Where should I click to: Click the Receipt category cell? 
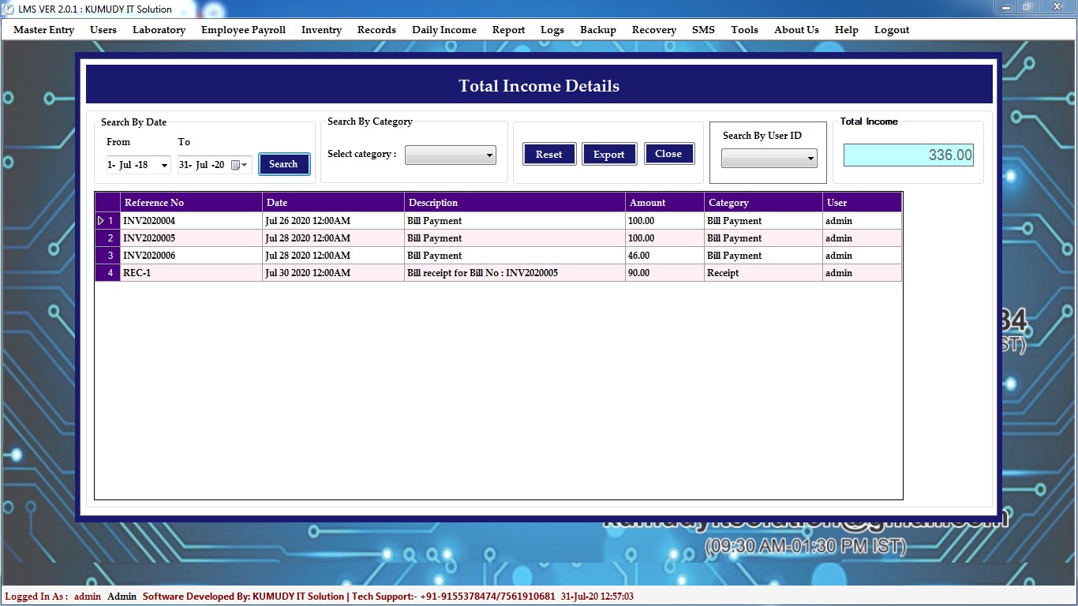(x=762, y=273)
